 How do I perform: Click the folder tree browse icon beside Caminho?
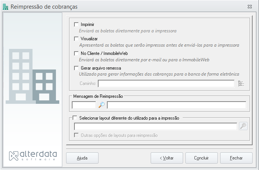pyautogui.click(x=241, y=83)
